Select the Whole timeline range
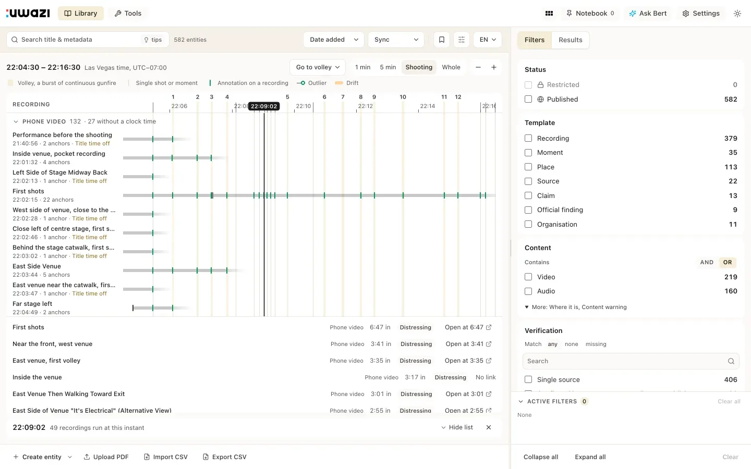 [451, 67]
